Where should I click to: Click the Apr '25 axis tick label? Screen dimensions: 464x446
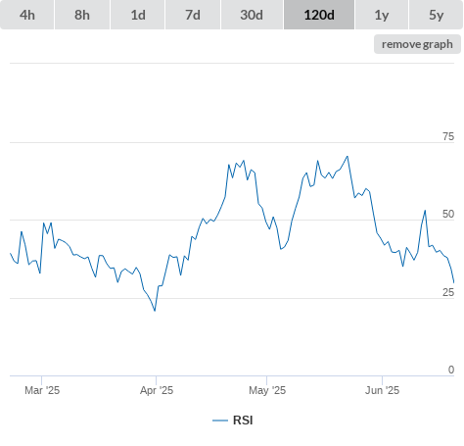(x=157, y=390)
